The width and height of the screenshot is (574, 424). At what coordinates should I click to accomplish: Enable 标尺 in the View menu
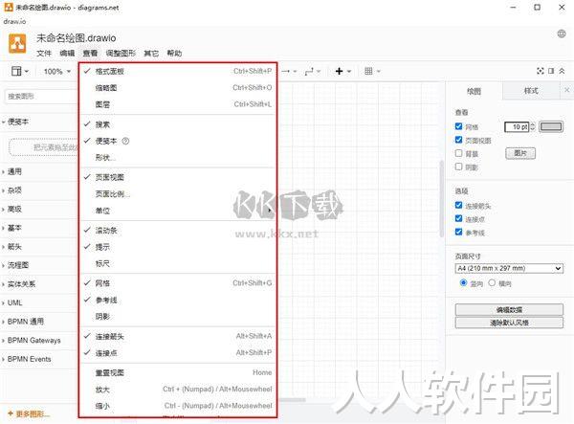(x=178, y=263)
